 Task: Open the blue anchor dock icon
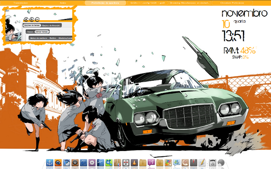pyautogui.click(x=49, y=163)
